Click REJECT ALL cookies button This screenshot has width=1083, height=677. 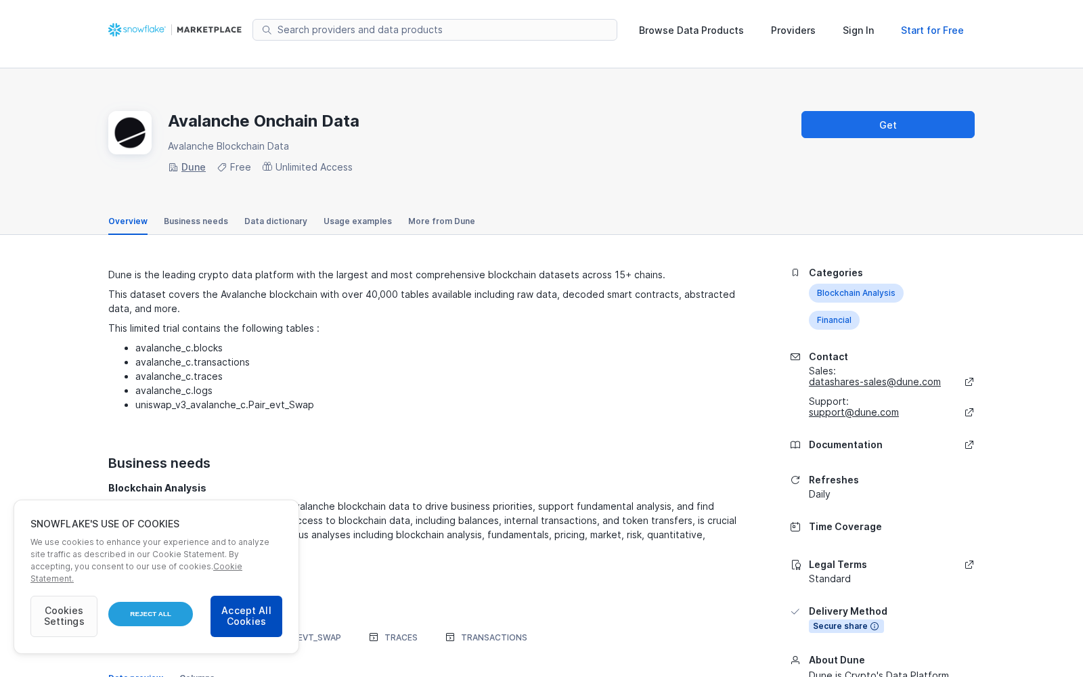click(150, 614)
